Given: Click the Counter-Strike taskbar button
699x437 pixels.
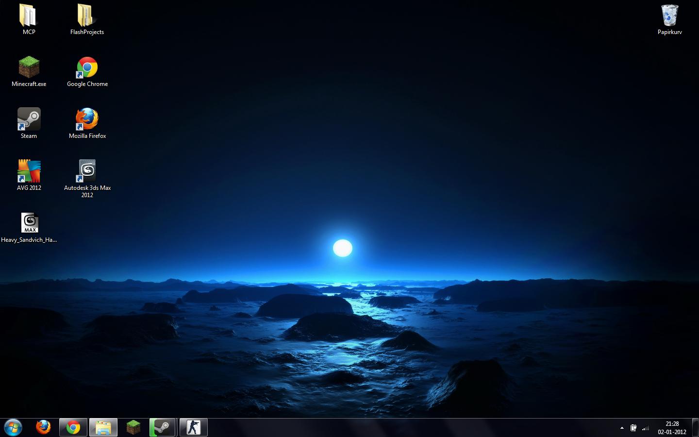Looking at the screenshot, I should [193, 427].
